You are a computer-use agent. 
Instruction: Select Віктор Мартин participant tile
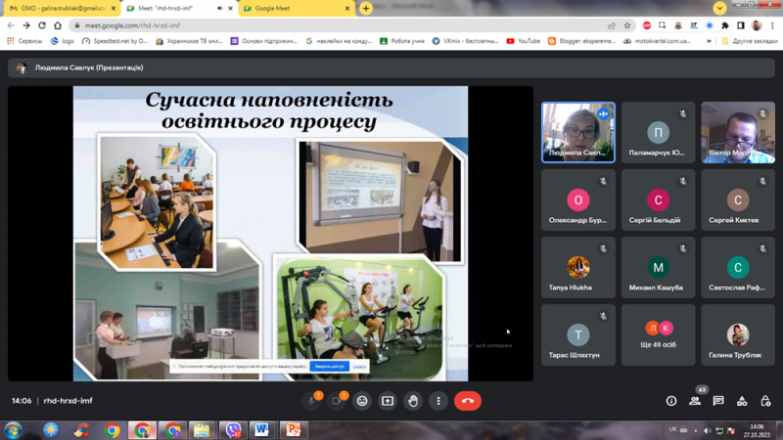738,133
